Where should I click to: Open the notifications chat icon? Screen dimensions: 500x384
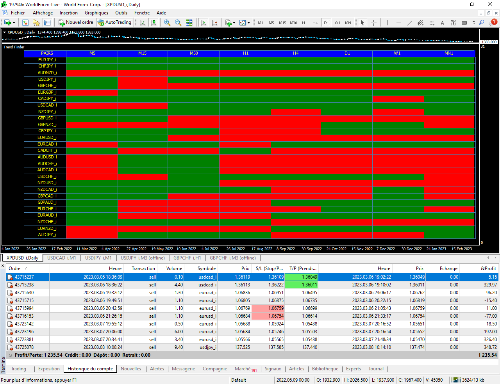pyautogui.click(x=493, y=22)
